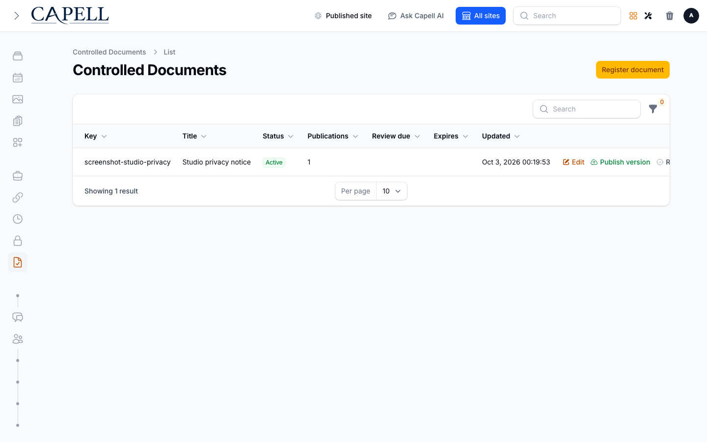Image resolution: width=707 pixels, height=442 pixels.
Task: Sort by the Review due column
Action: tap(396, 136)
